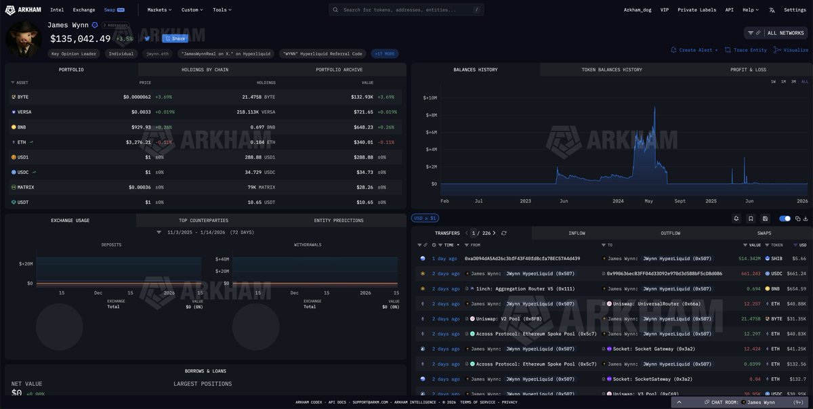Click the sender address 0xaD094dA5Ad26c3bfF43F40fd8cfa78EC57A4d439

tap(522, 259)
